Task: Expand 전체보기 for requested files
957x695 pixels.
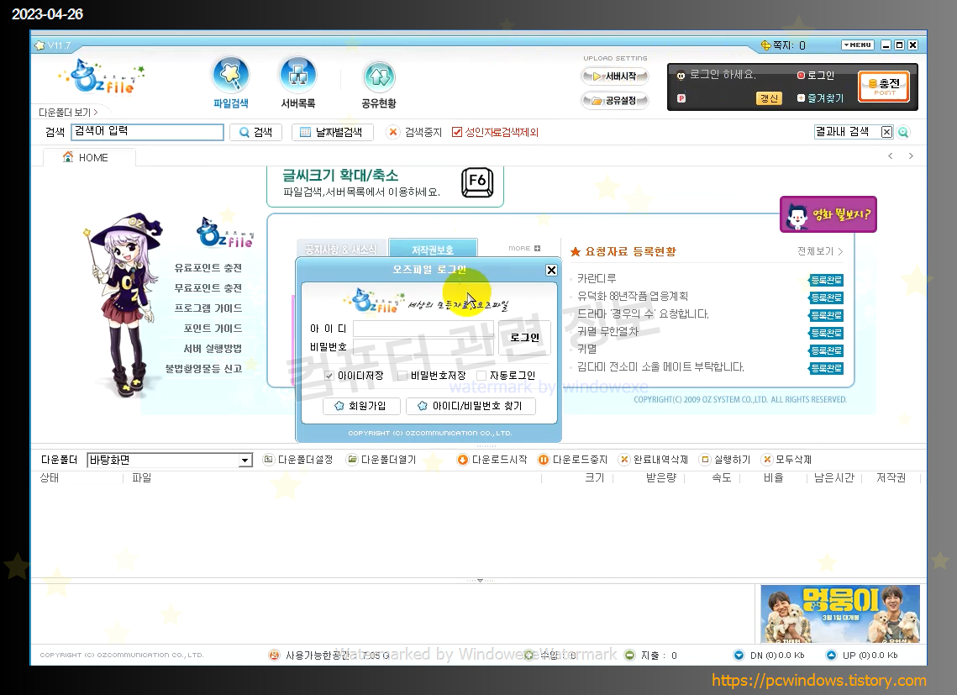Action: tap(820, 251)
